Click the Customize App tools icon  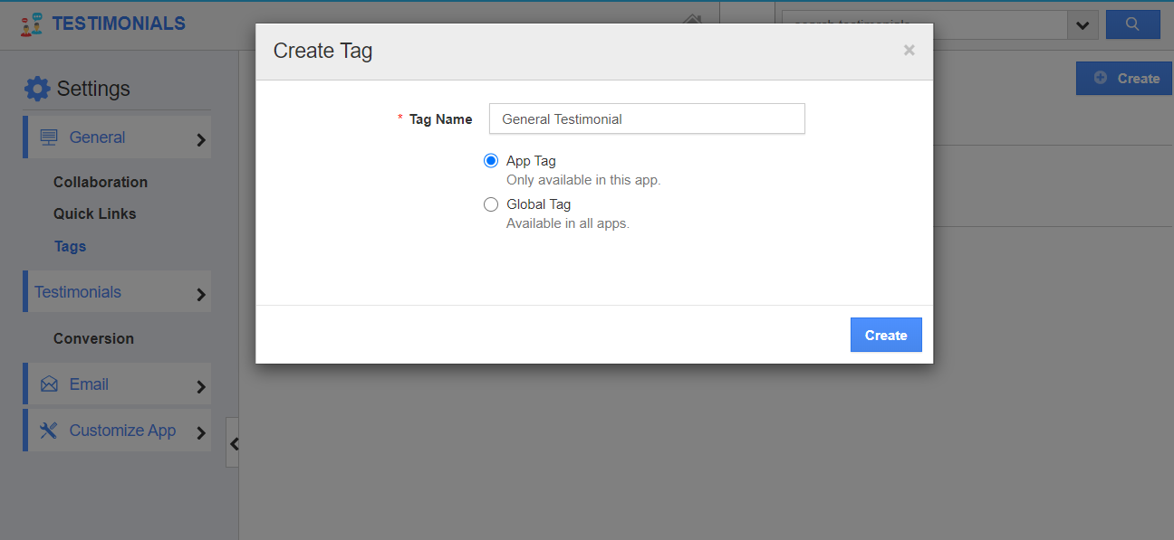coord(49,431)
